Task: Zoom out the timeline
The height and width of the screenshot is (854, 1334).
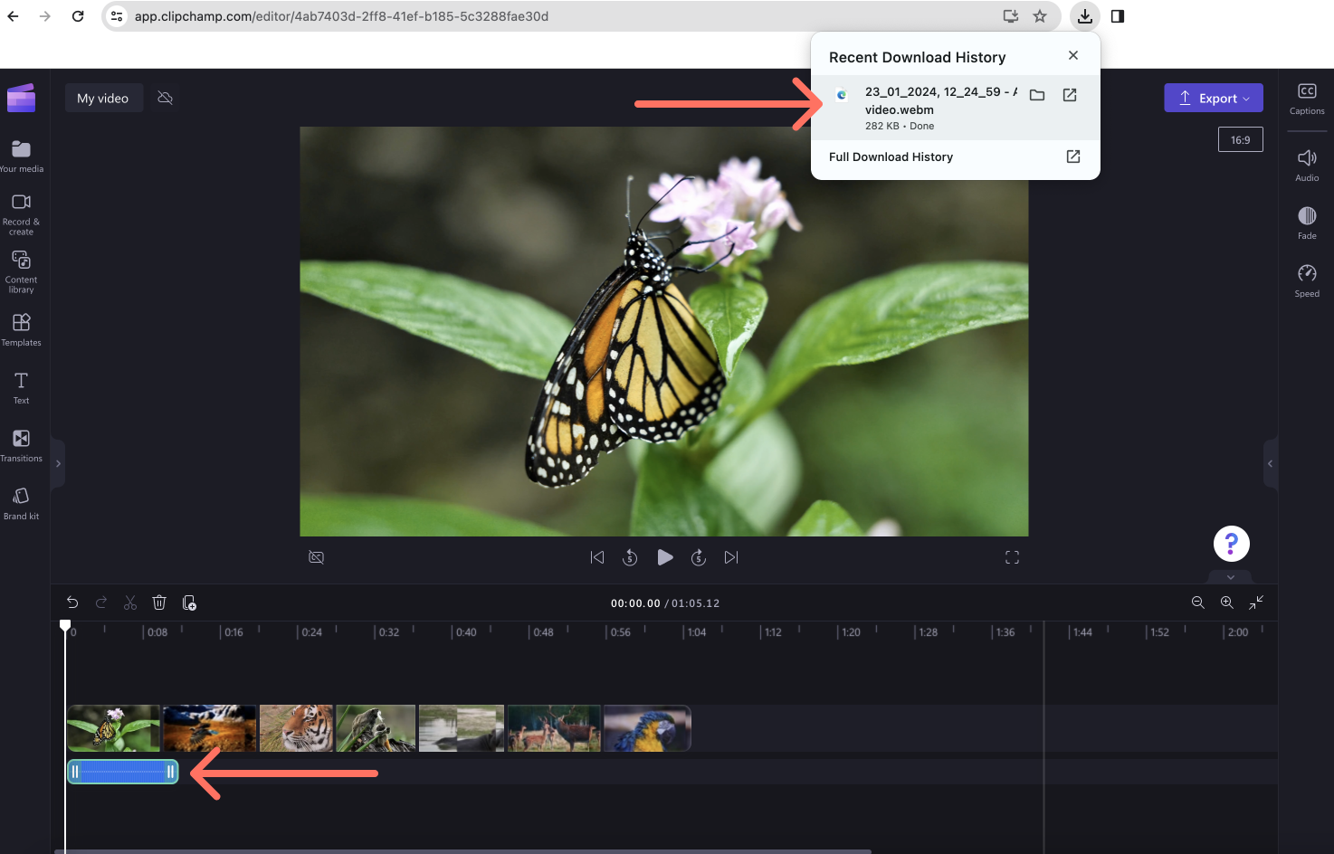Action: click(x=1197, y=603)
